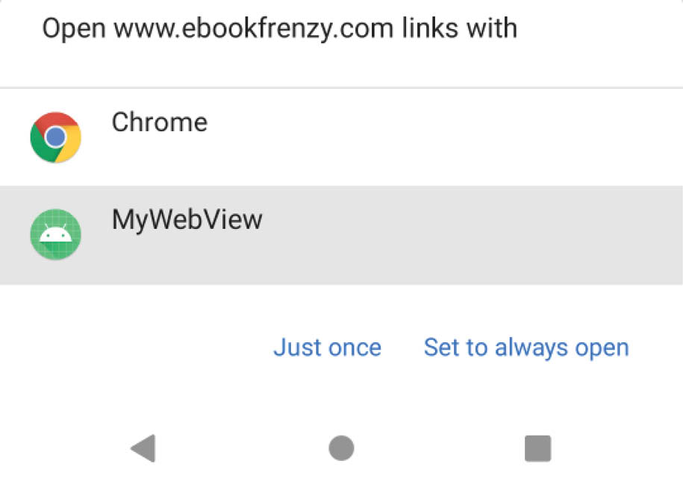Tap the triangular Back navigation button
The width and height of the screenshot is (683, 490).
pos(144,448)
